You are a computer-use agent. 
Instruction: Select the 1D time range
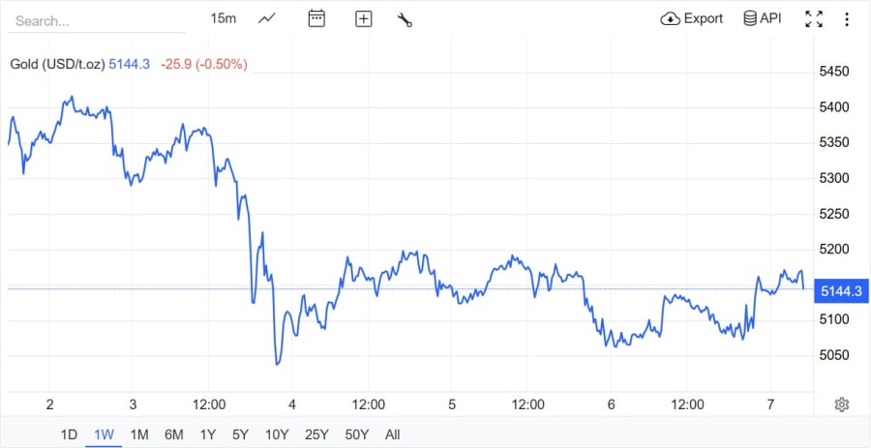click(69, 434)
